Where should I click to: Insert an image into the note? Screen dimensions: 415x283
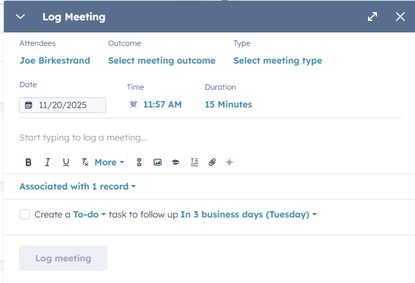point(158,162)
